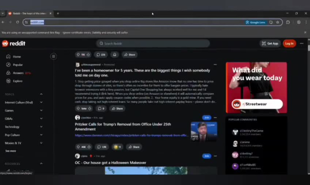Click the Pritzker post video thumbnail
The height and width of the screenshot is (185, 310).
point(204,132)
